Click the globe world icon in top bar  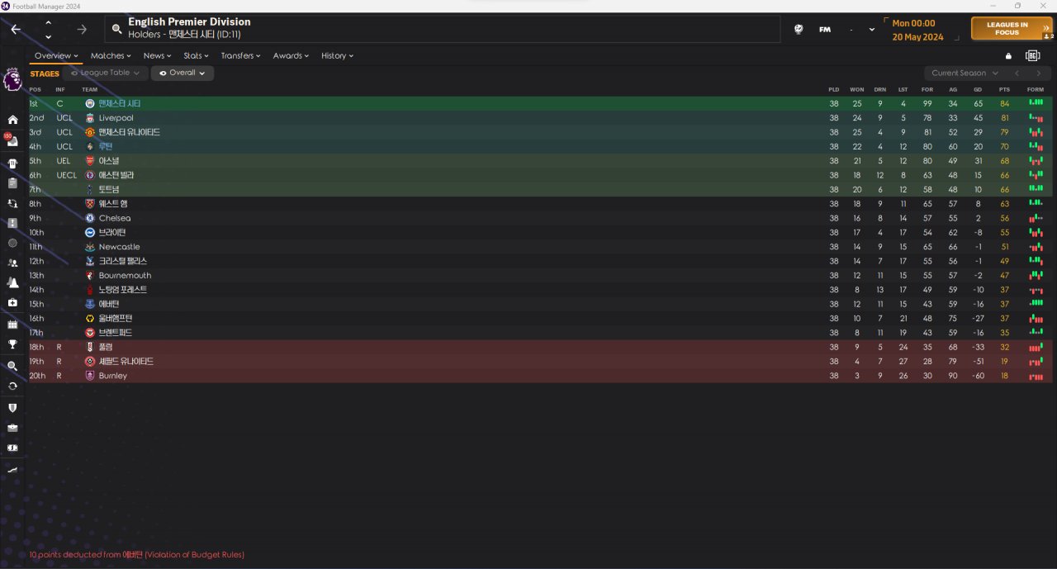(x=799, y=29)
